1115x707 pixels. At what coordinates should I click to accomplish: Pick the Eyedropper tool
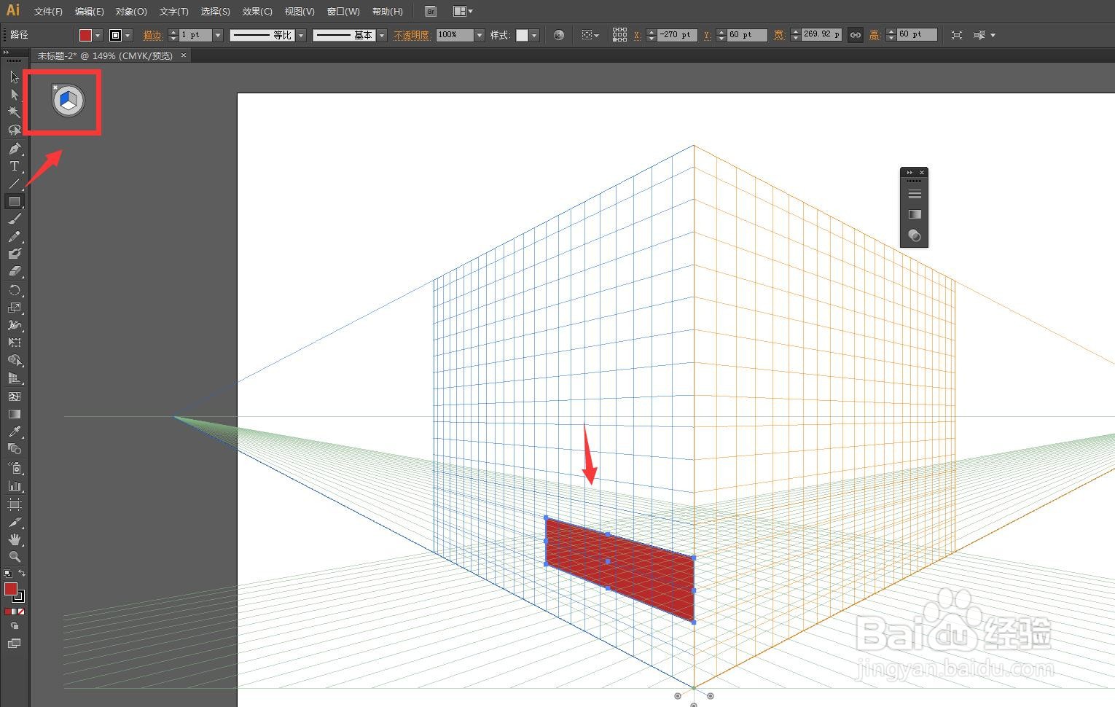pyautogui.click(x=14, y=431)
